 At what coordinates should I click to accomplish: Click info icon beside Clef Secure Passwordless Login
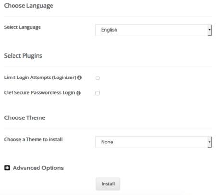pos(78,93)
